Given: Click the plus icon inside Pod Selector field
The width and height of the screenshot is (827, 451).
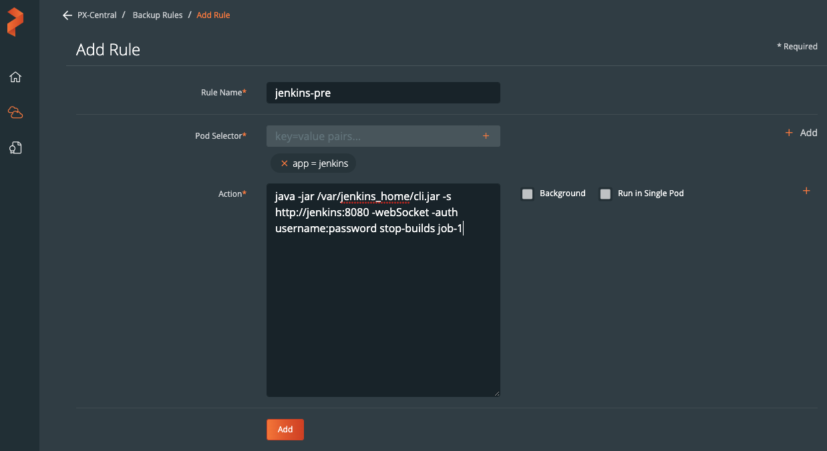Looking at the screenshot, I should click(486, 136).
